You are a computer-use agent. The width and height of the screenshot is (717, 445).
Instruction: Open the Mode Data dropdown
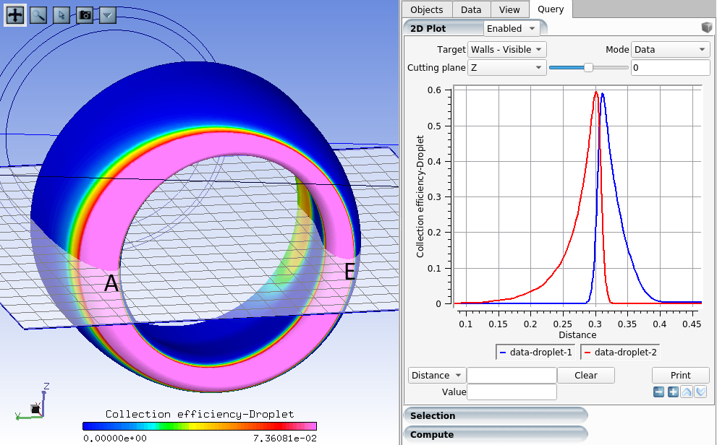pos(669,49)
